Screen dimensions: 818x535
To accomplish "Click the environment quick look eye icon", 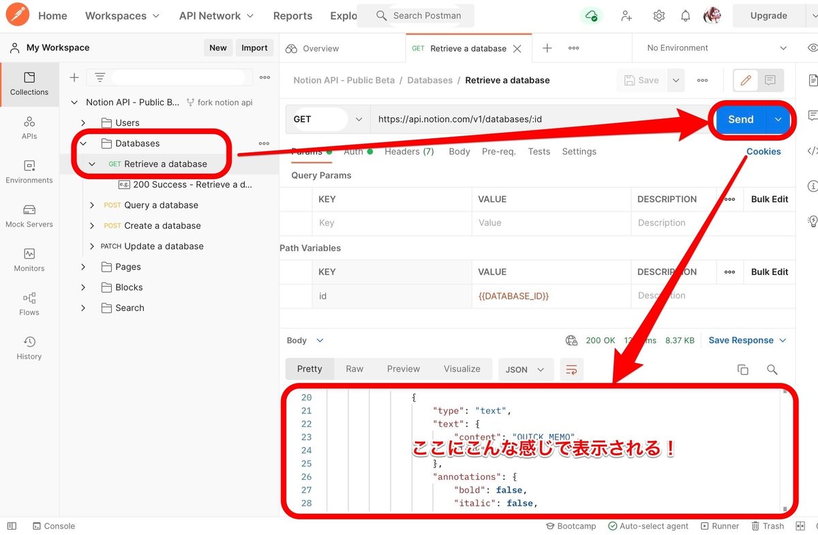I will click(812, 48).
